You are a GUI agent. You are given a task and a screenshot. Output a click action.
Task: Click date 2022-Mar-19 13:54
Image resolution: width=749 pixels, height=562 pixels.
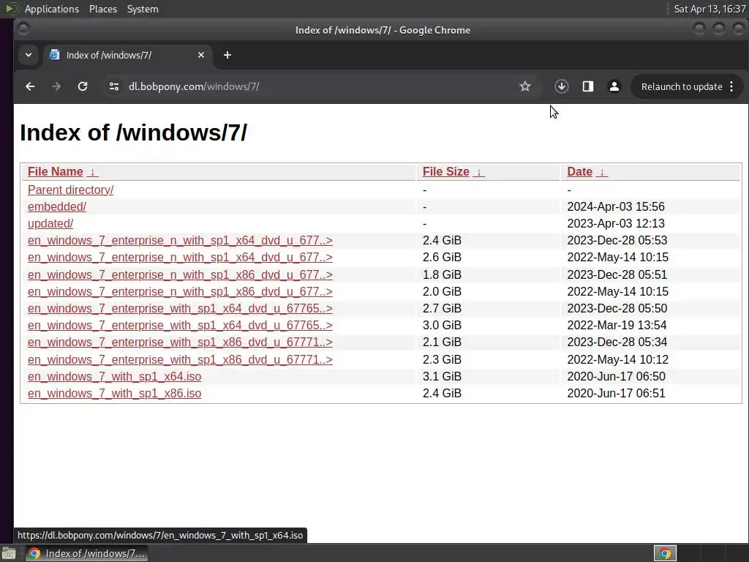coord(617,325)
